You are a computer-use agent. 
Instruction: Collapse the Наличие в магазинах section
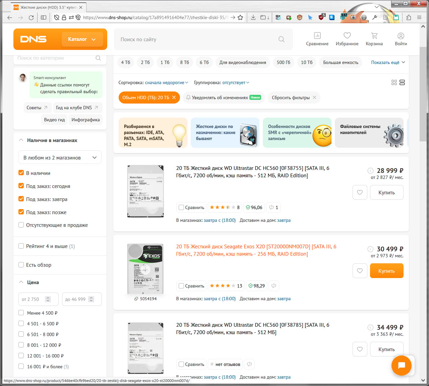tap(21, 140)
